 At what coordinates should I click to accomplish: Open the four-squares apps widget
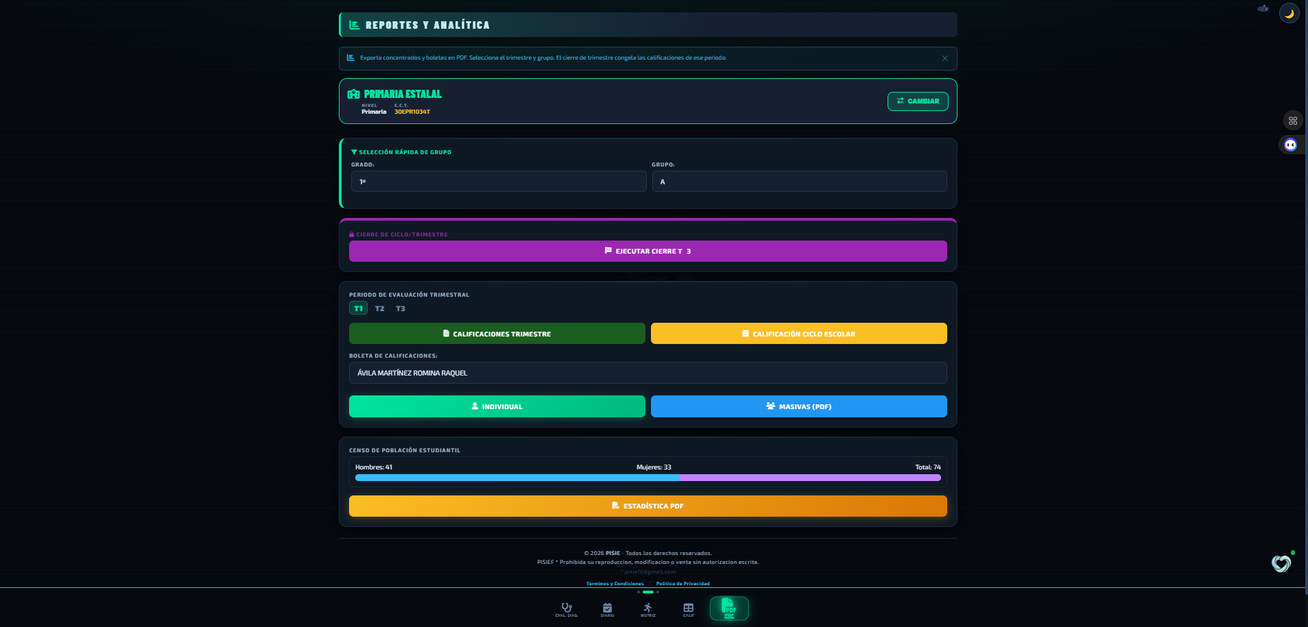(1293, 121)
